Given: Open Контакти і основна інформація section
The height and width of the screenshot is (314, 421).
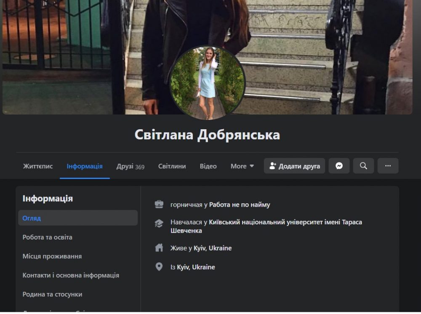Looking at the screenshot, I should coord(71,275).
